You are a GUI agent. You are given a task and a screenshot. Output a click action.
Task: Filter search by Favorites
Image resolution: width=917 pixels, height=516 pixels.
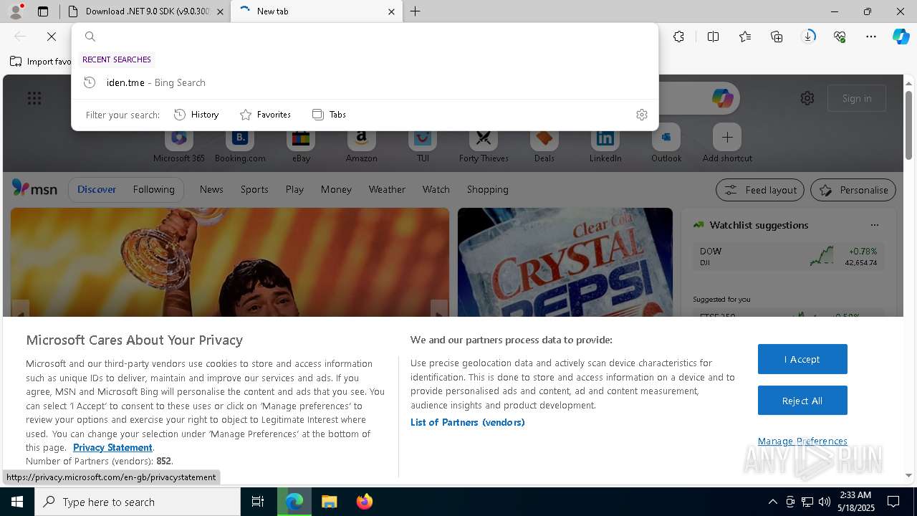(265, 115)
